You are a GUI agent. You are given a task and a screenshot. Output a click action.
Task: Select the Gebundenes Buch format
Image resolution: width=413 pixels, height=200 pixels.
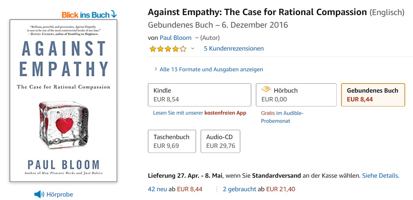pyautogui.click(x=373, y=95)
